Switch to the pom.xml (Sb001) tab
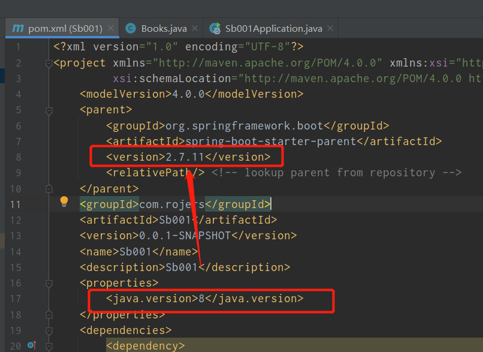The width and height of the screenshot is (483, 352). coord(62,28)
